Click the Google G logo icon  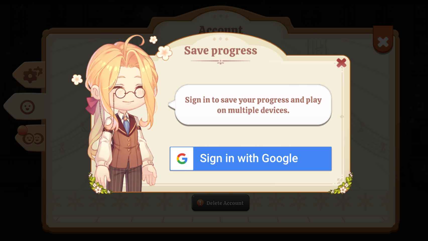tap(182, 159)
